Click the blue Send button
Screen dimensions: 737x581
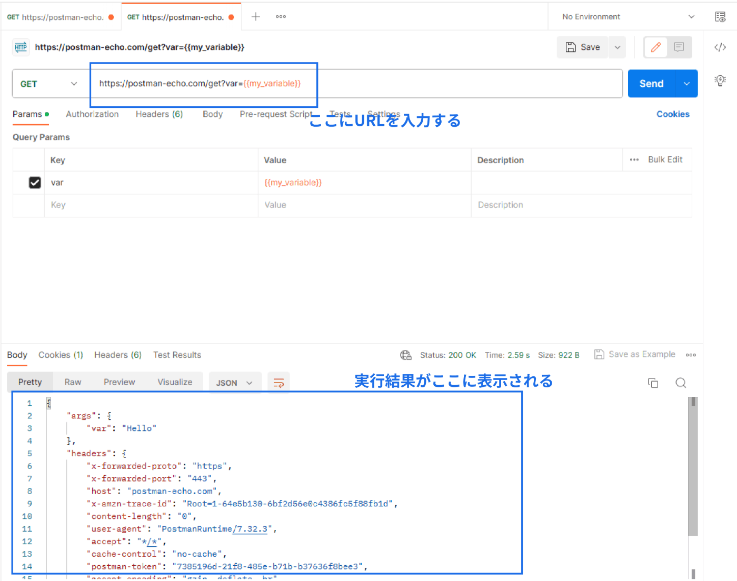pos(651,84)
